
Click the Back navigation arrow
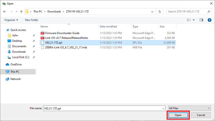(x=4, y=12)
